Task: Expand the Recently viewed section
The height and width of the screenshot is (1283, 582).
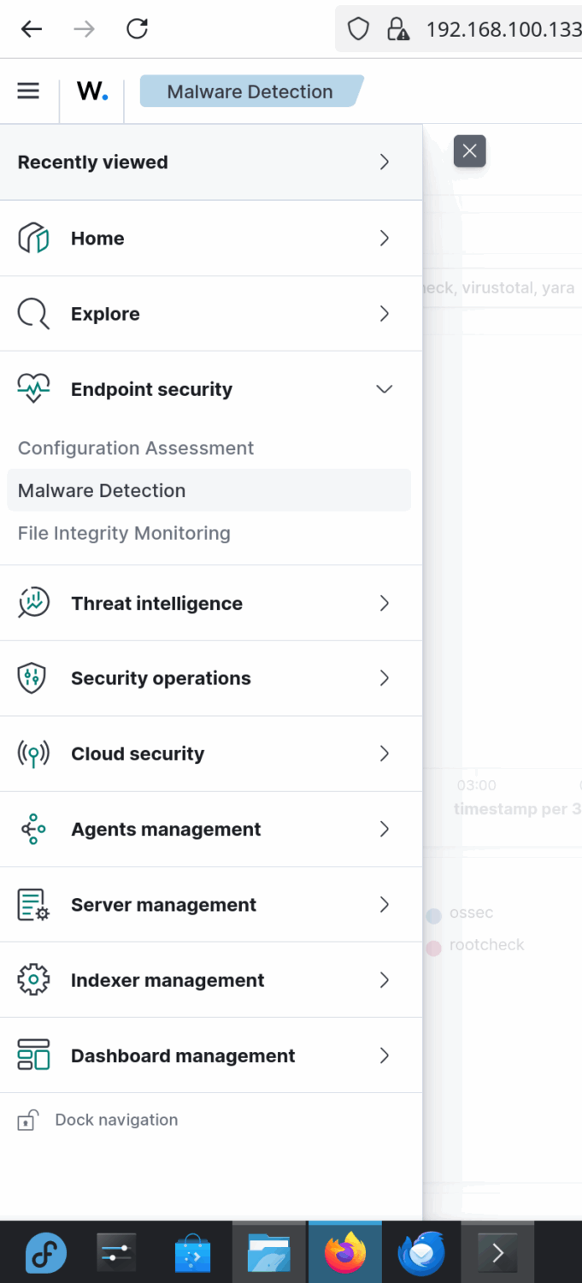Action: tap(384, 163)
